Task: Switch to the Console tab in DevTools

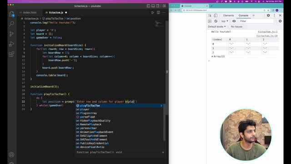Action: [243, 15]
